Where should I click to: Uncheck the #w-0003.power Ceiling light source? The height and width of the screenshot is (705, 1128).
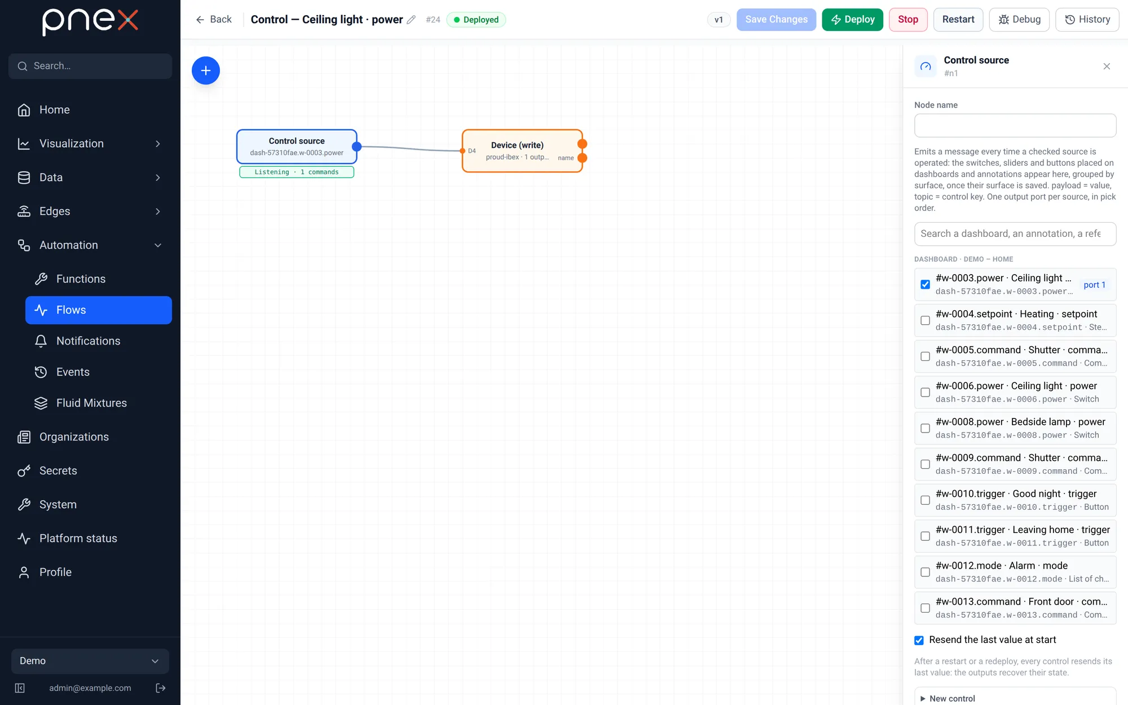tap(925, 284)
